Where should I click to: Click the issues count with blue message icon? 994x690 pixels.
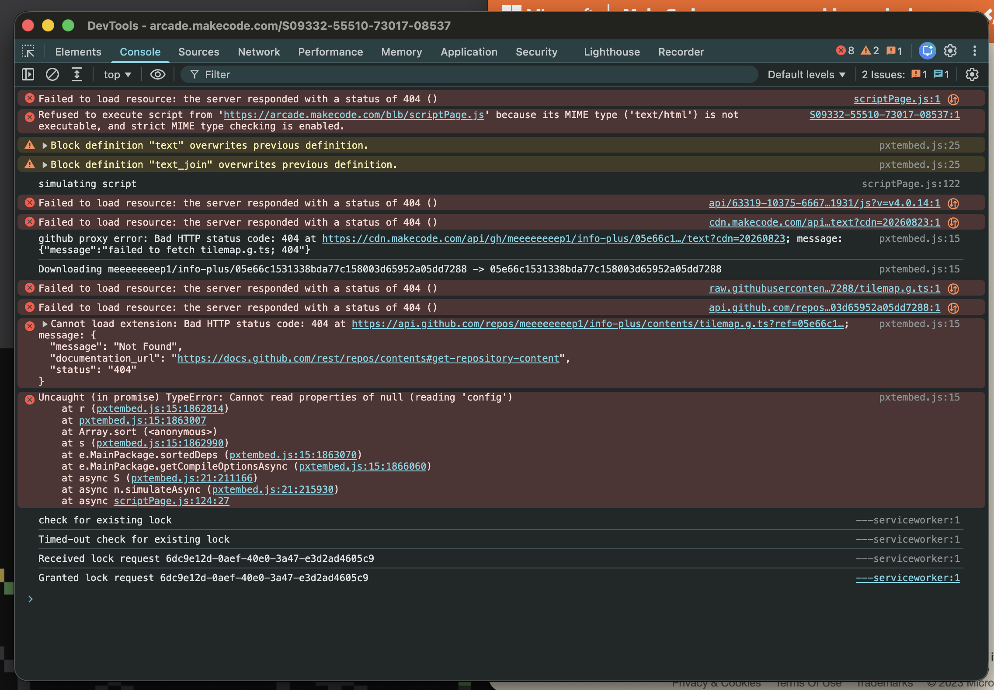pos(942,75)
